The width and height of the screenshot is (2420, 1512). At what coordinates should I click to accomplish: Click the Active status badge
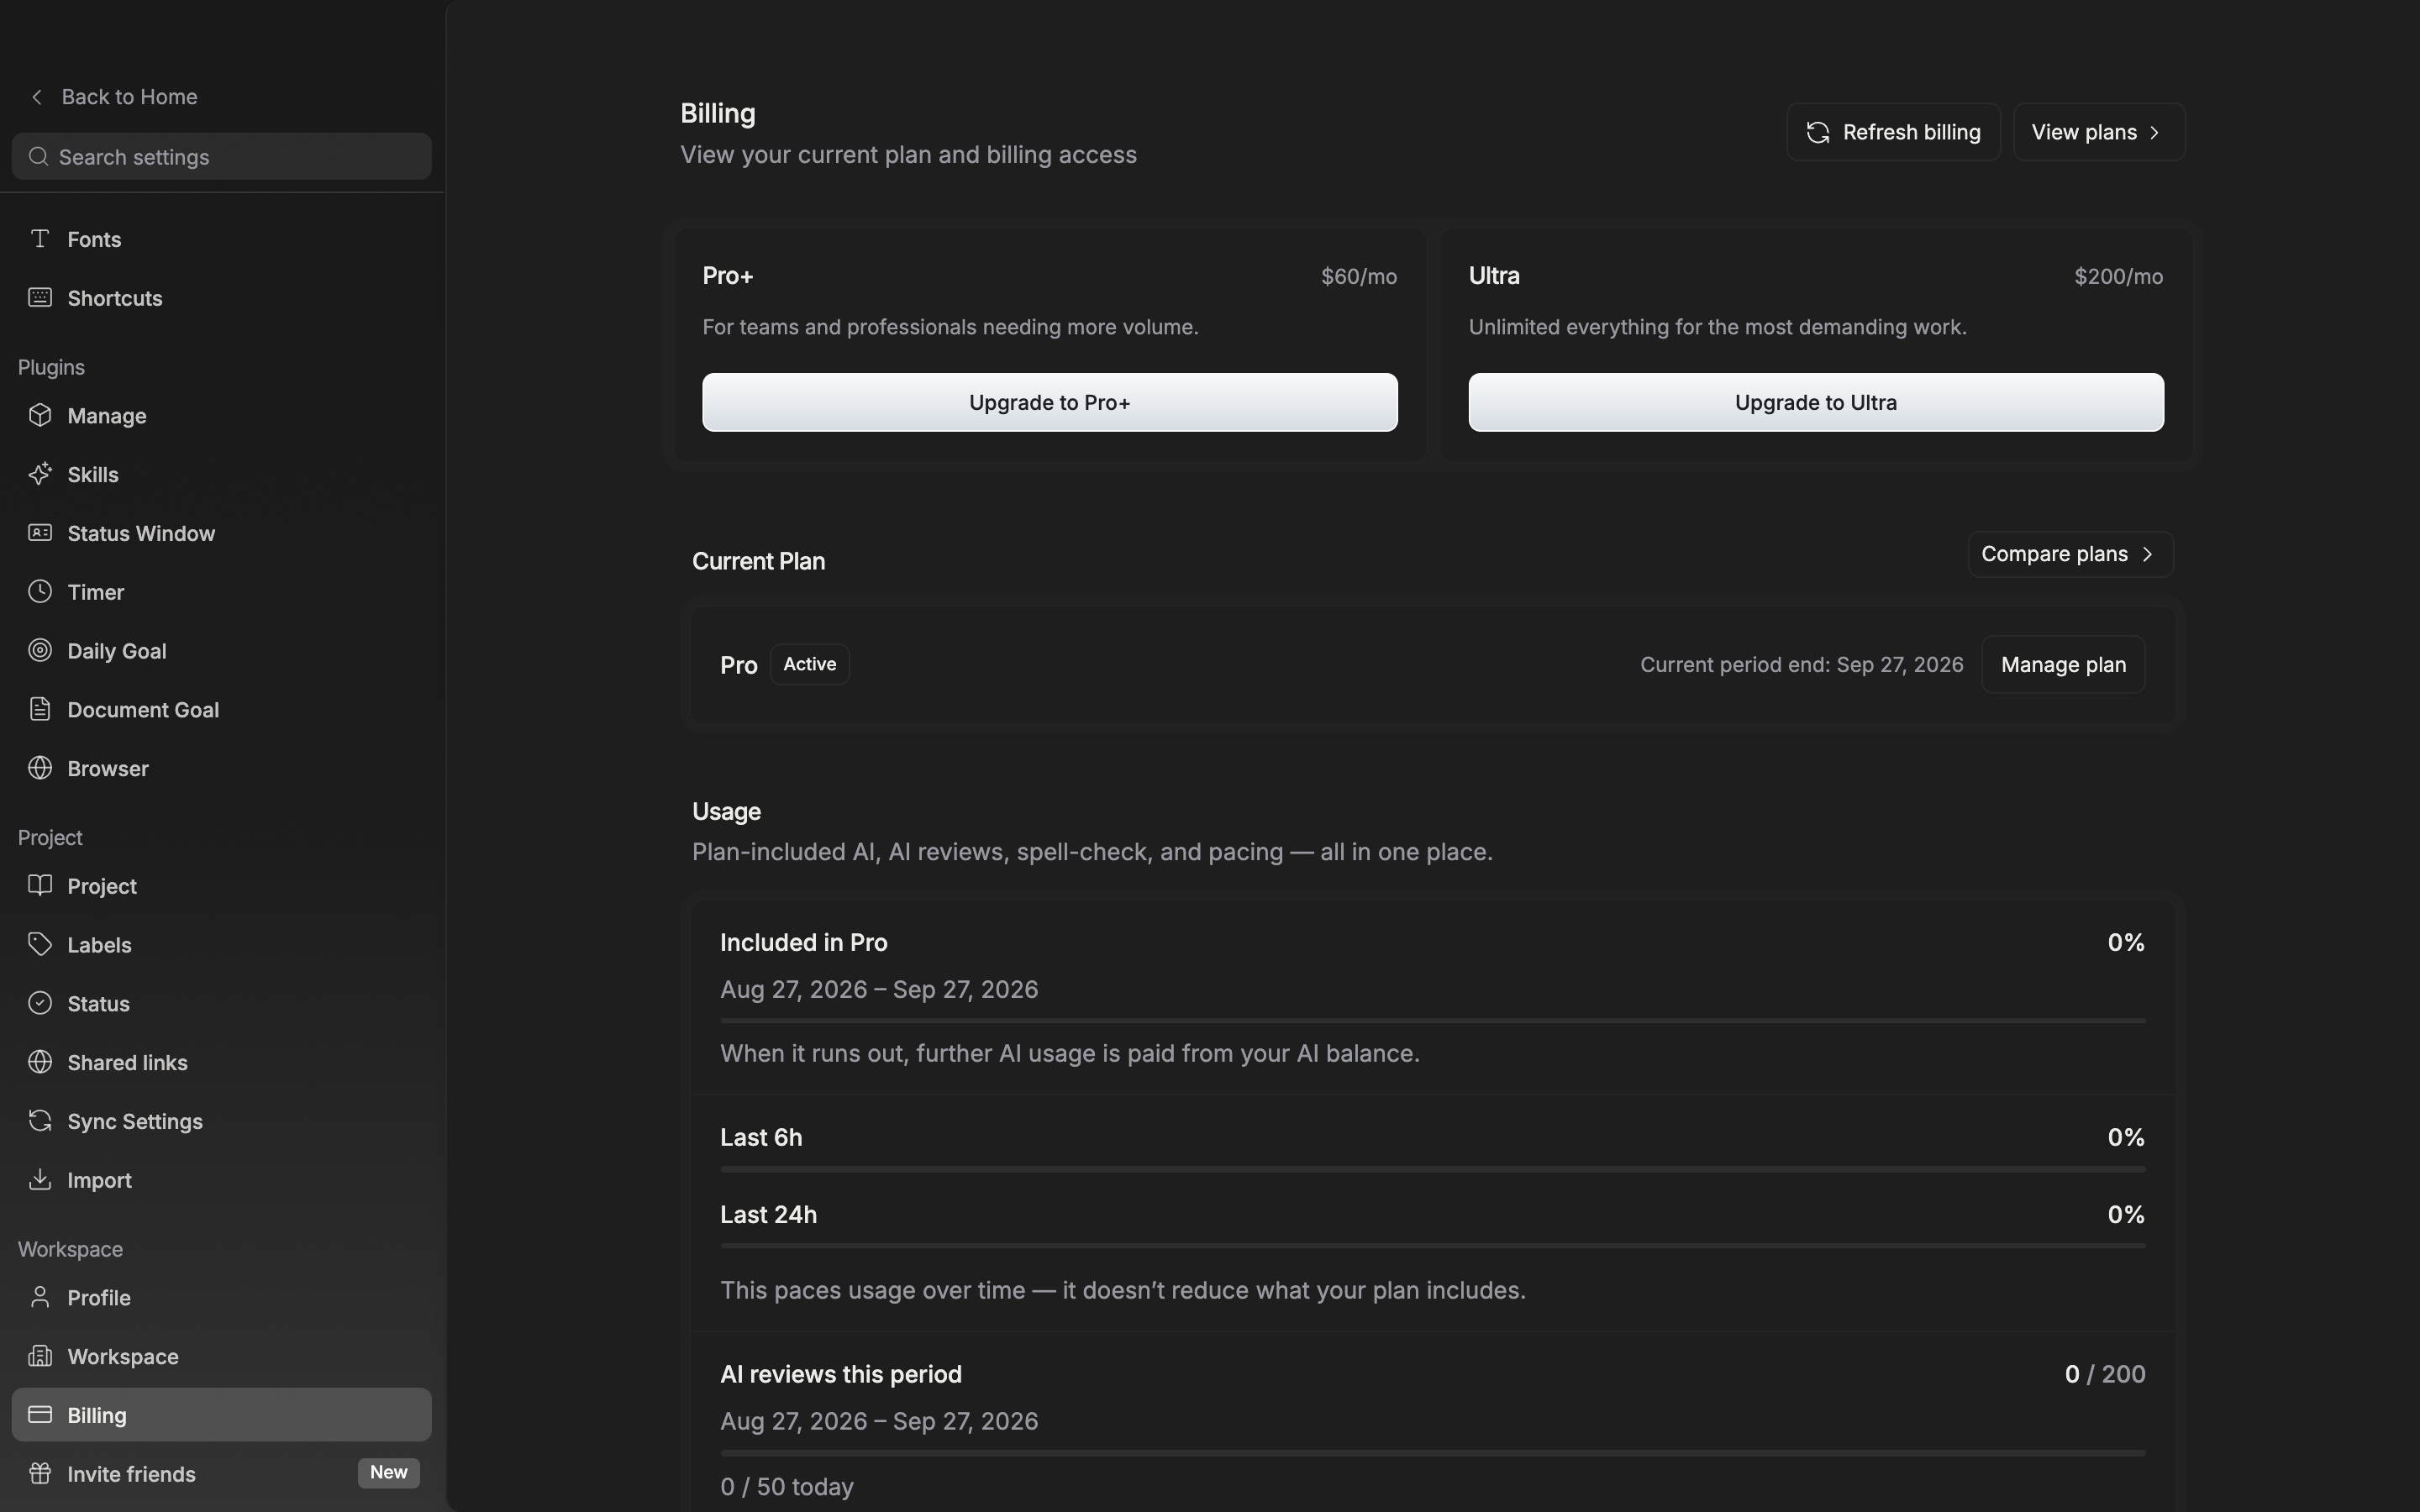click(810, 664)
